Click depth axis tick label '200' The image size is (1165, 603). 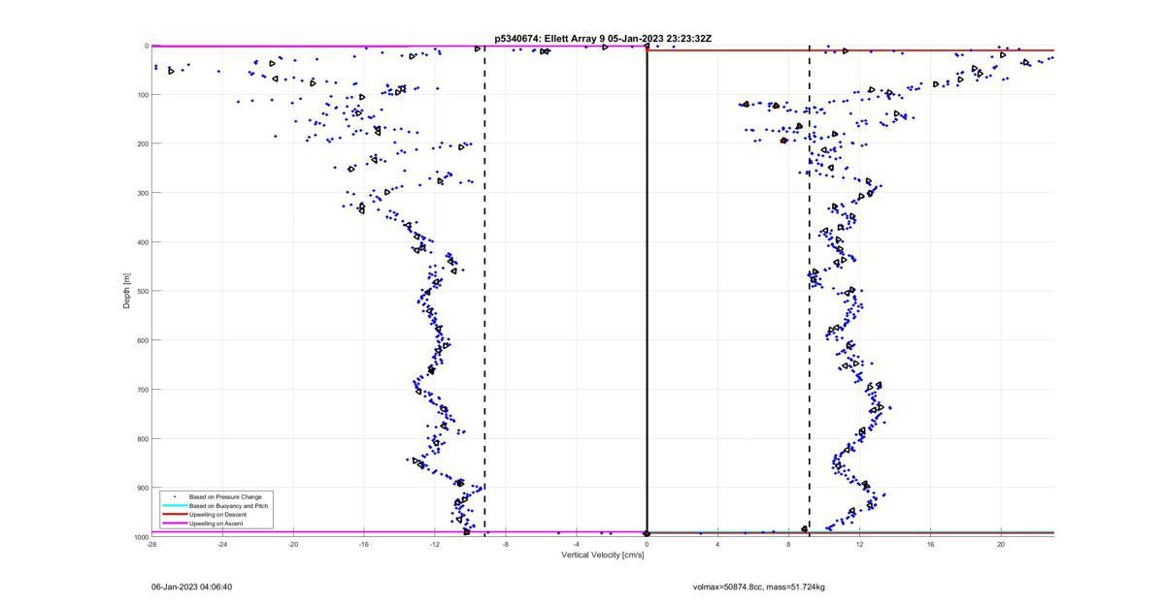pyautogui.click(x=142, y=143)
